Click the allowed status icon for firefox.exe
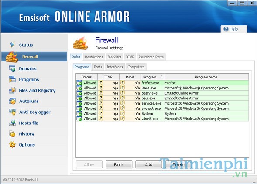The height and width of the screenshot is (184, 257). (79, 83)
